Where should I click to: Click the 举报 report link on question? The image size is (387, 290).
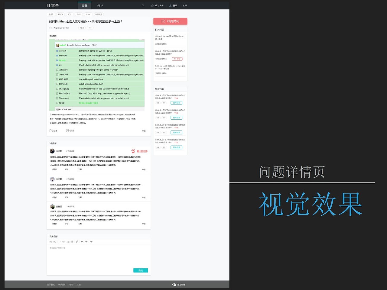click(x=144, y=130)
